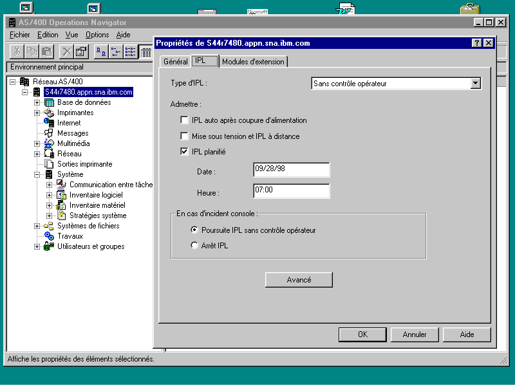The width and height of the screenshot is (515, 386).
Task: Open the Type d'IPL dropdown list
Action: click(475, 83)
